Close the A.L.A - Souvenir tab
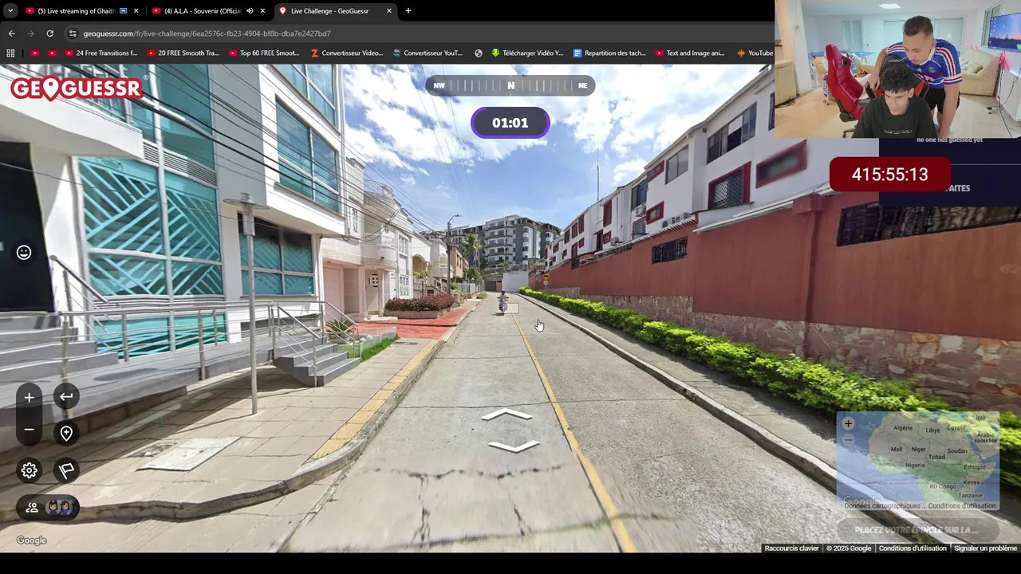The image size is (1021, 574). coord(262,11)
